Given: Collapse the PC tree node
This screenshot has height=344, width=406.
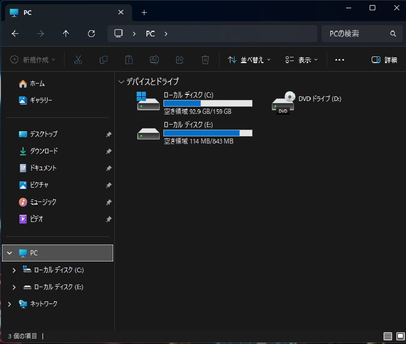Looking at the screenshot, I should coord(10,253).
